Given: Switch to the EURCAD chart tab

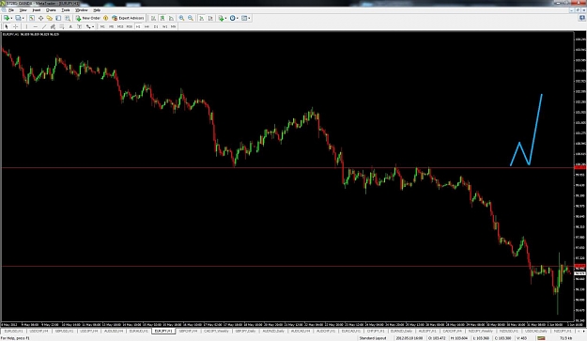Looking at the screenshot, I should (351, 332).
